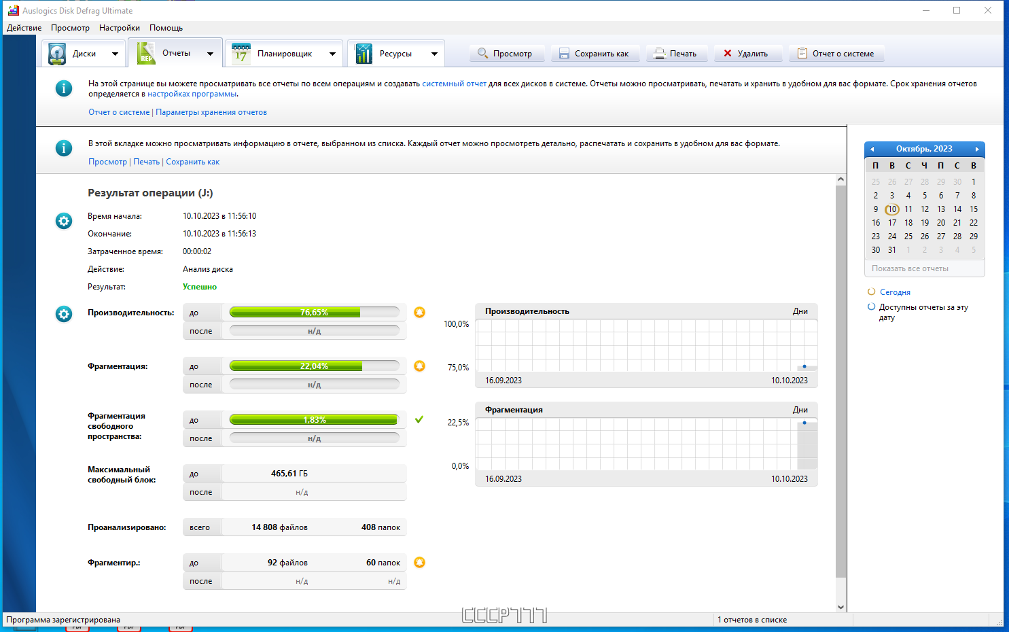Expand the Отчеты tab dropdown arrow

pyautogui.click(x=210, y=54)
